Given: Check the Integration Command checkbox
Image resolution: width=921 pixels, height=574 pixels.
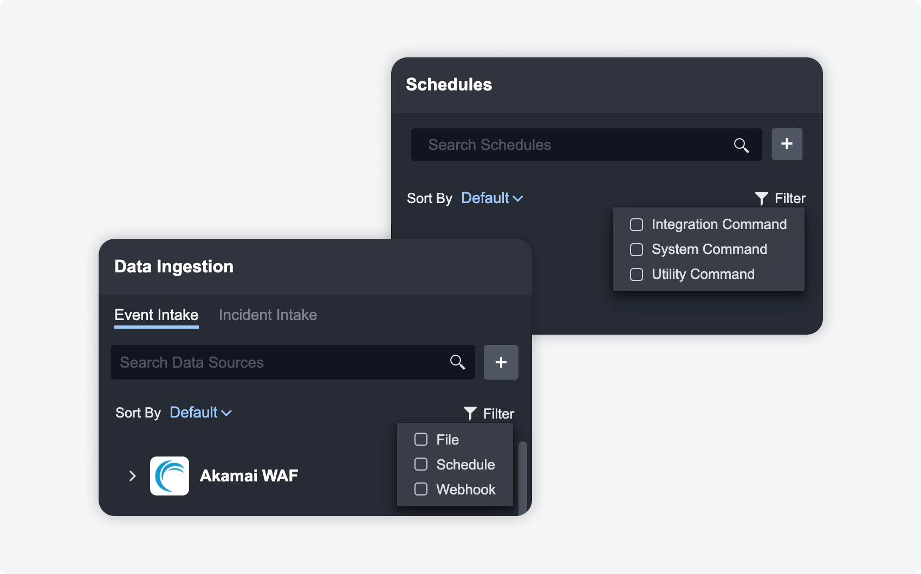Looking at the screenshot, I should tap(637, 225).
